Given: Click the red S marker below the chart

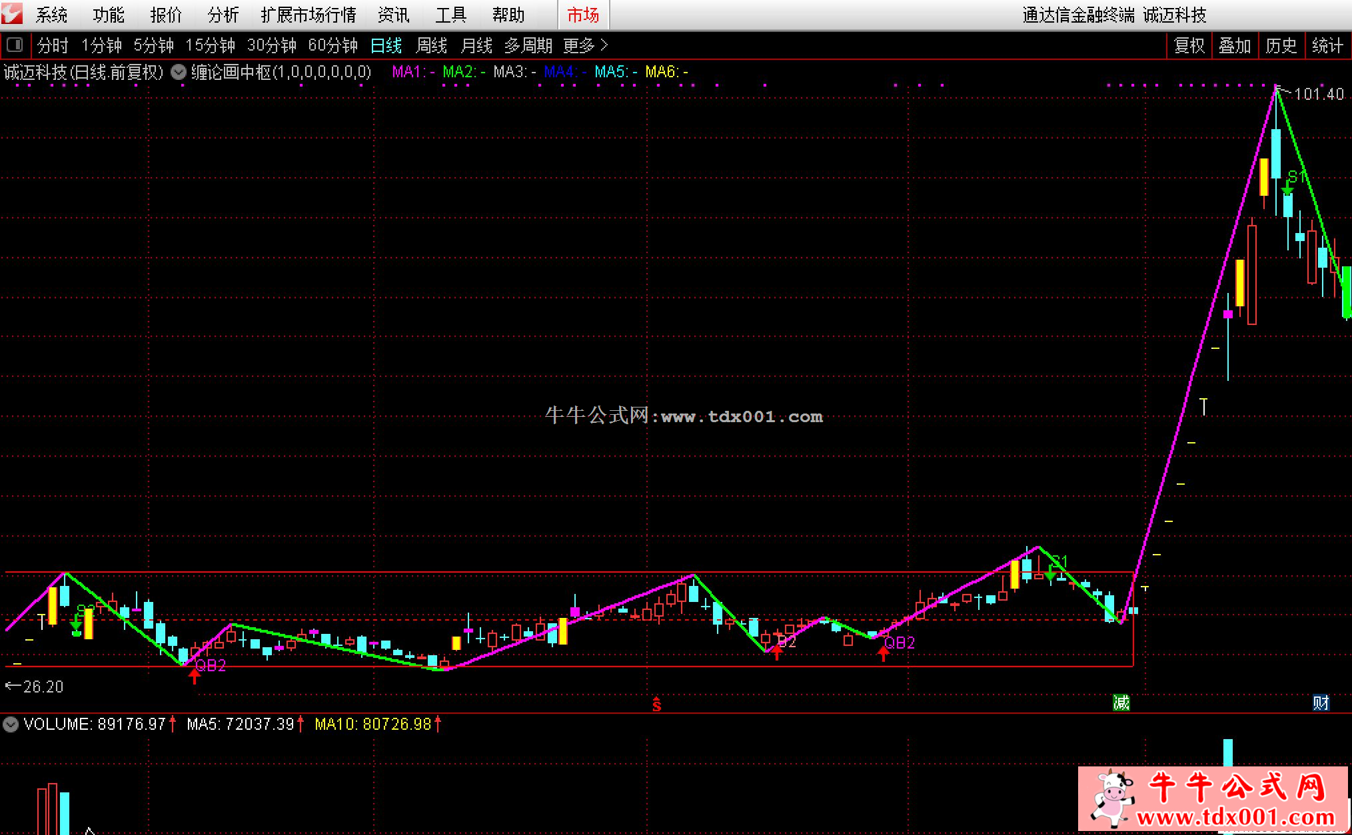Looking at the screenshot, I should [656, 704].
